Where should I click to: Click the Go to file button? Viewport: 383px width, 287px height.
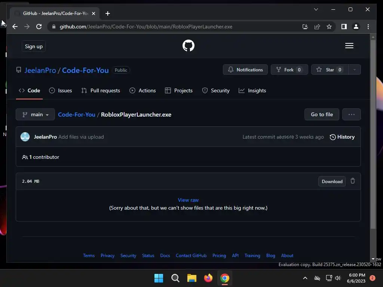tap(322, 114)
